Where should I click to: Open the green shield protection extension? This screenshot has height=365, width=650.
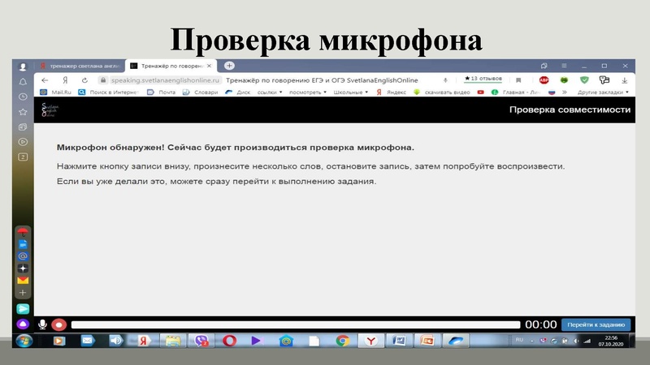tap(584, 79)
